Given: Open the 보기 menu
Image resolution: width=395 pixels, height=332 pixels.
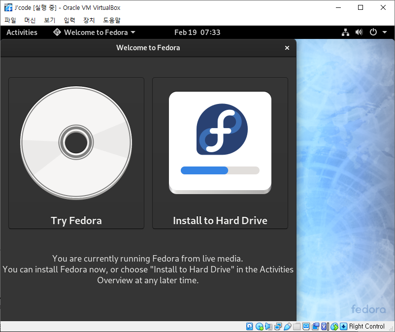Looking at the screenshot, I should tap(50, 20).
